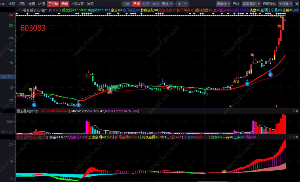Maximize the 量王叠现 volume panel
The image size is (300, 182).
[x=294, y=111]
